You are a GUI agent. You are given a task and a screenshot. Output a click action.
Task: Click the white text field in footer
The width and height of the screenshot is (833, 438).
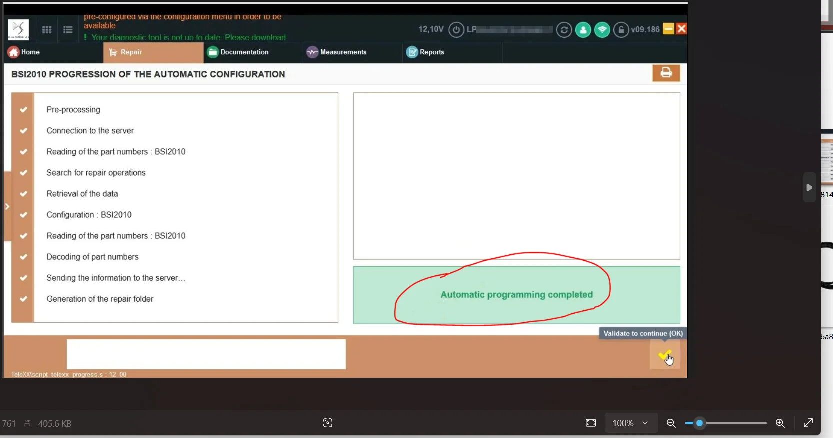tap(206, 354)
